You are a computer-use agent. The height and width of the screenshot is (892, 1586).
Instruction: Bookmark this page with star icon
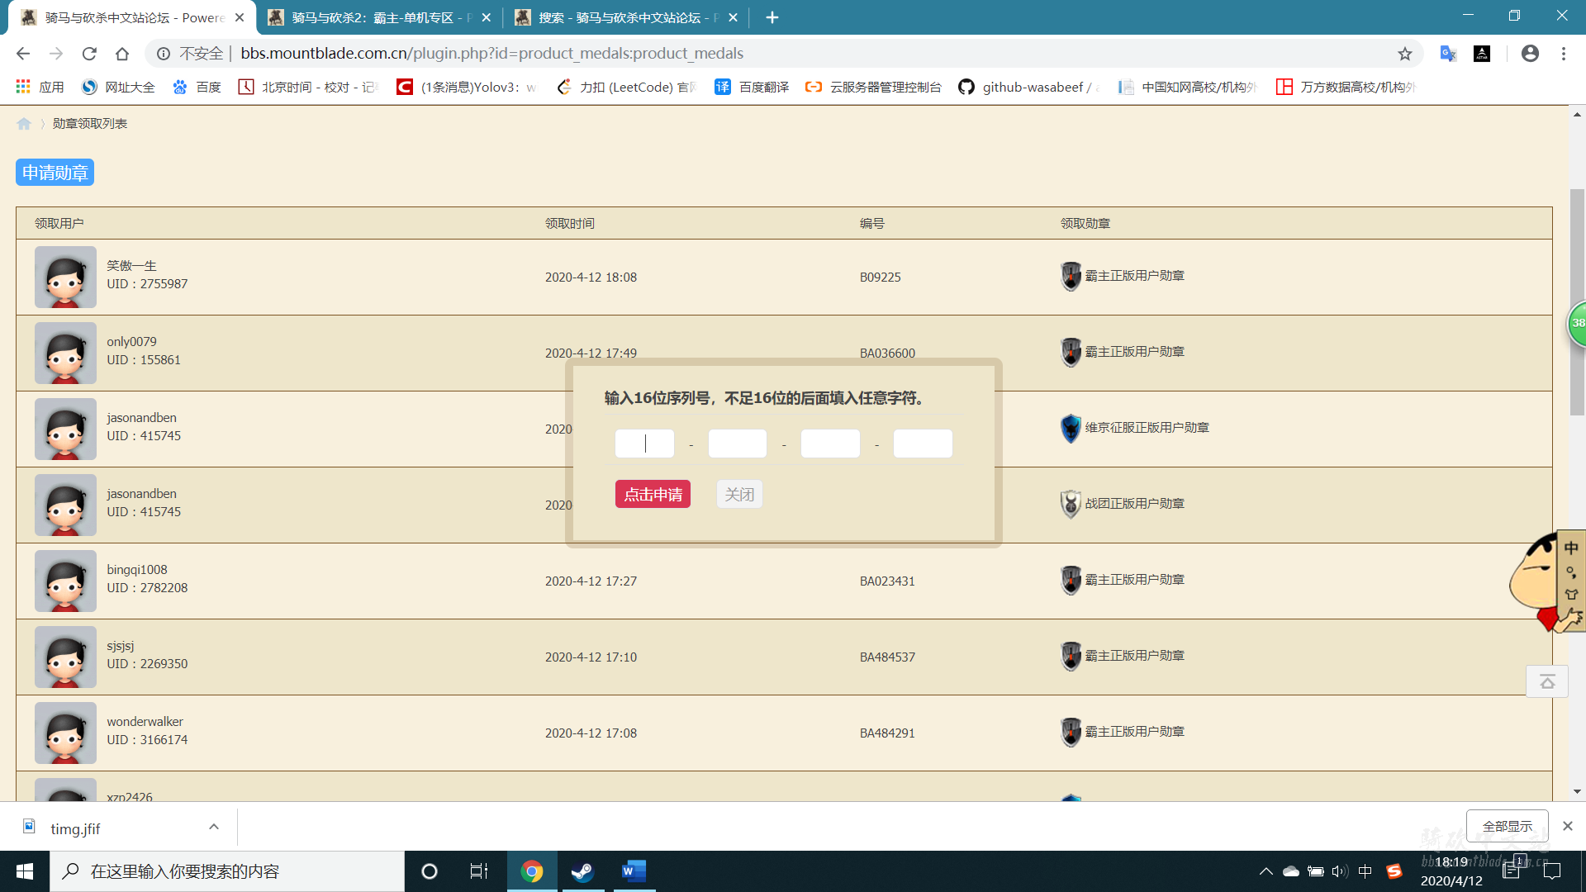pyautogui.click(x=1405, y=54)
